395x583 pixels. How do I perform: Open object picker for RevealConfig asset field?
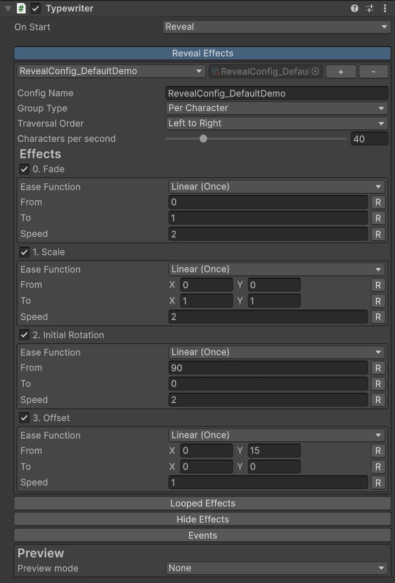(x=316, y=71)
